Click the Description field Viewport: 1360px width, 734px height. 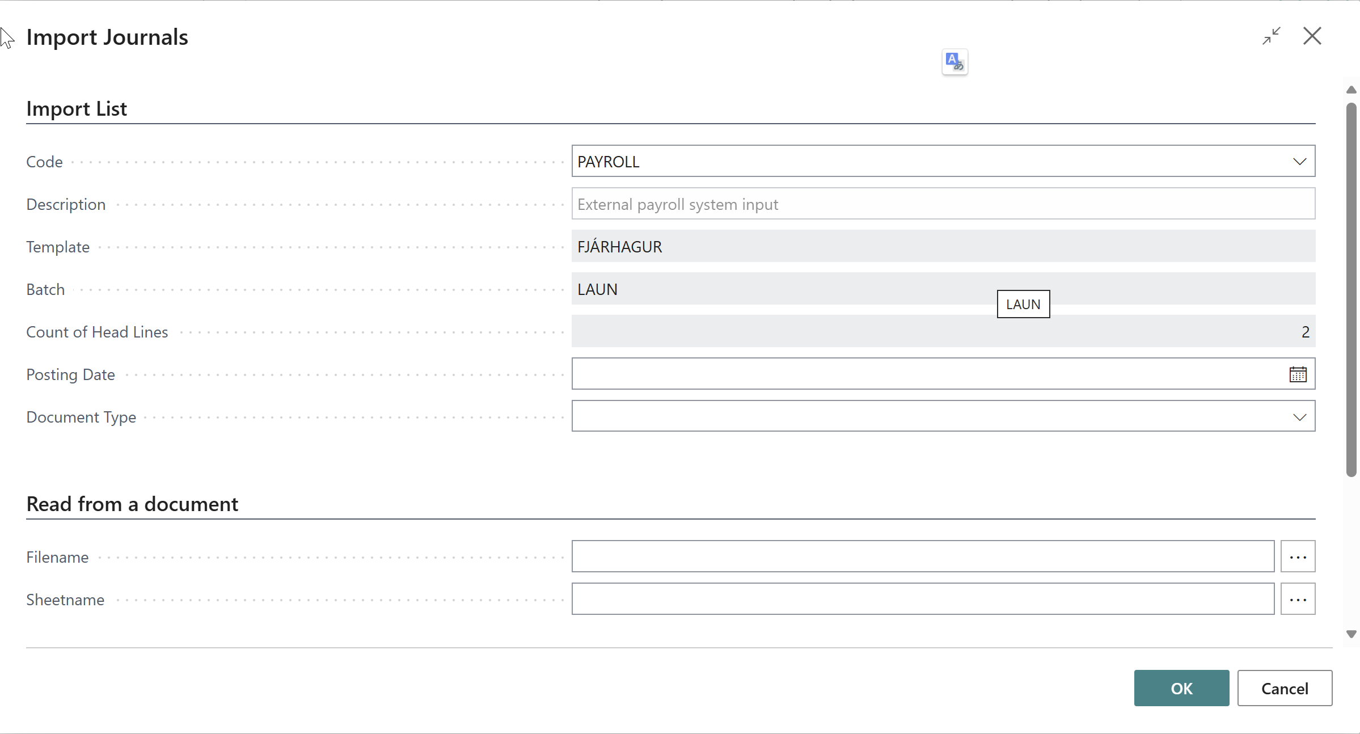pos(943,204)
